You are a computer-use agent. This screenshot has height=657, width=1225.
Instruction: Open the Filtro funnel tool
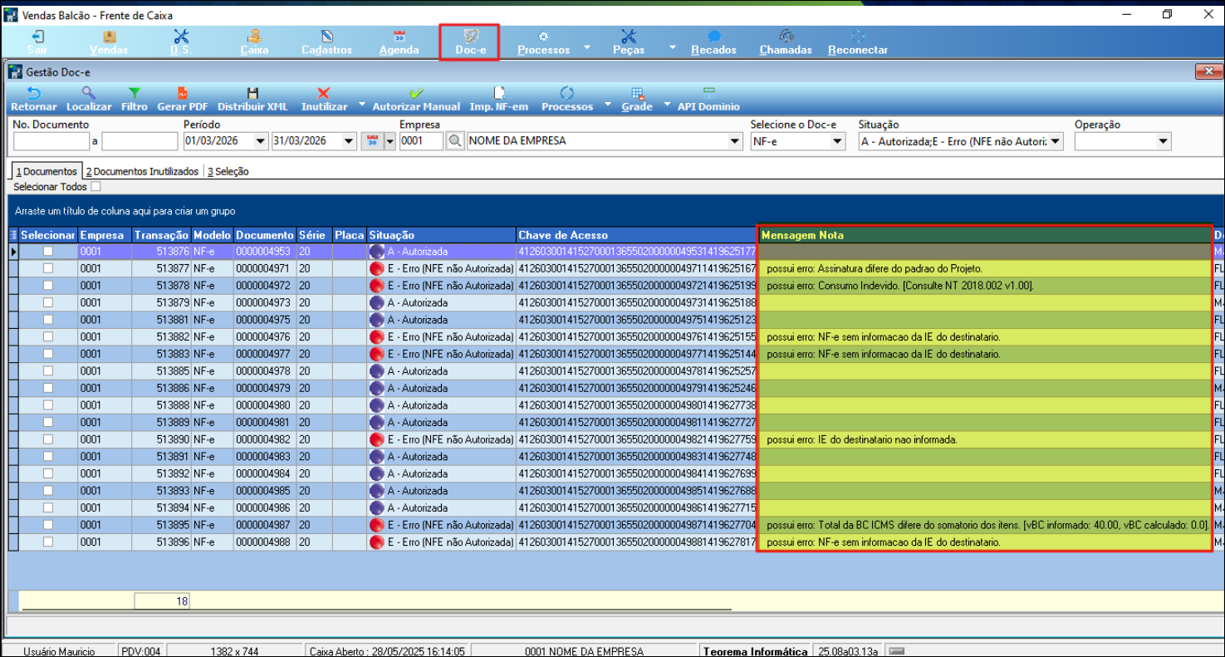click(134, 94)
